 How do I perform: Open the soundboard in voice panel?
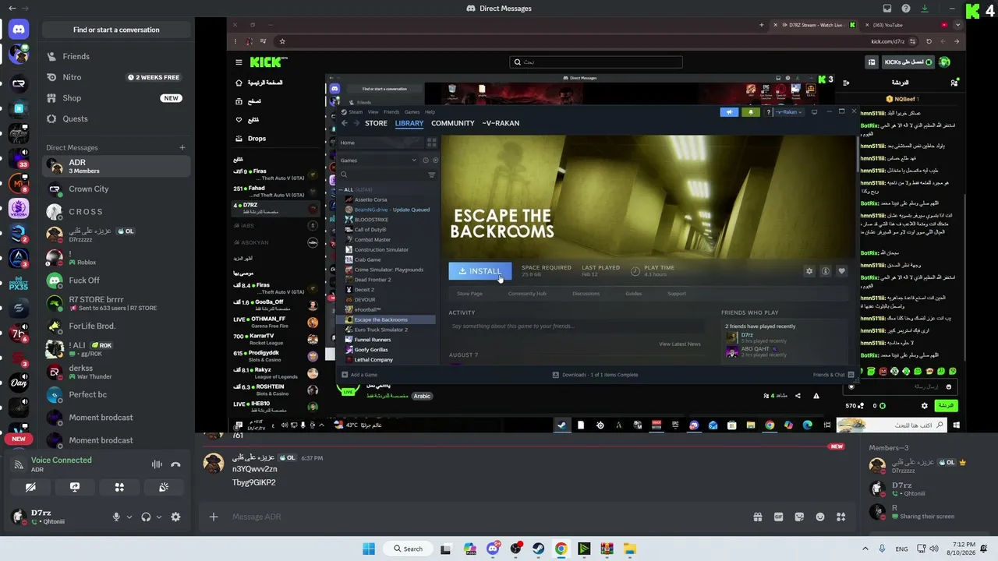click(164, 487)
